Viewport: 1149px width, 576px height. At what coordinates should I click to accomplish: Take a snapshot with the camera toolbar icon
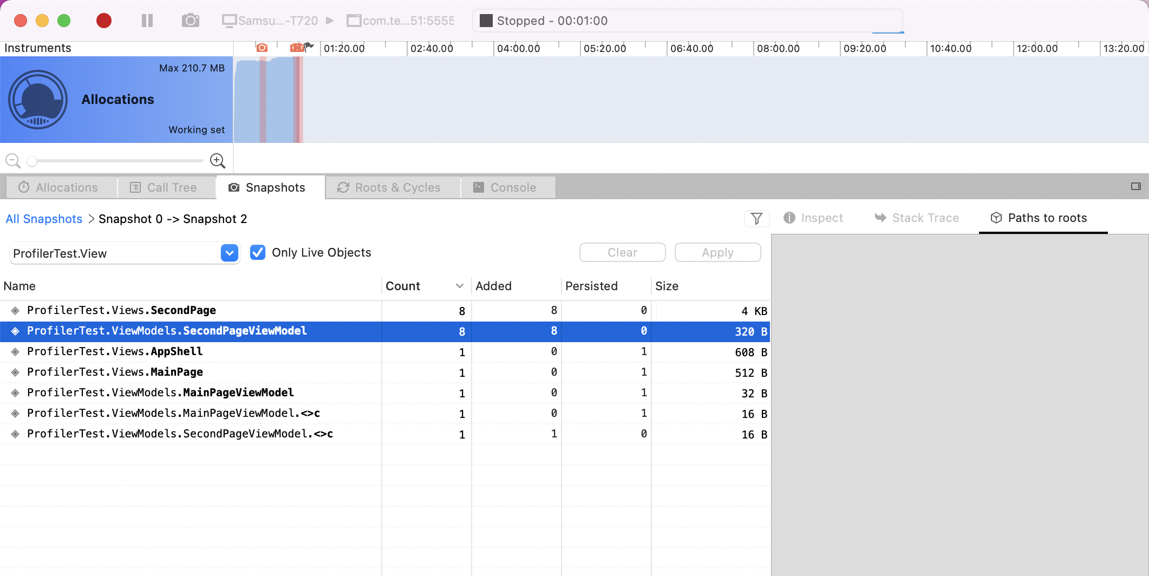coord(191,21)
